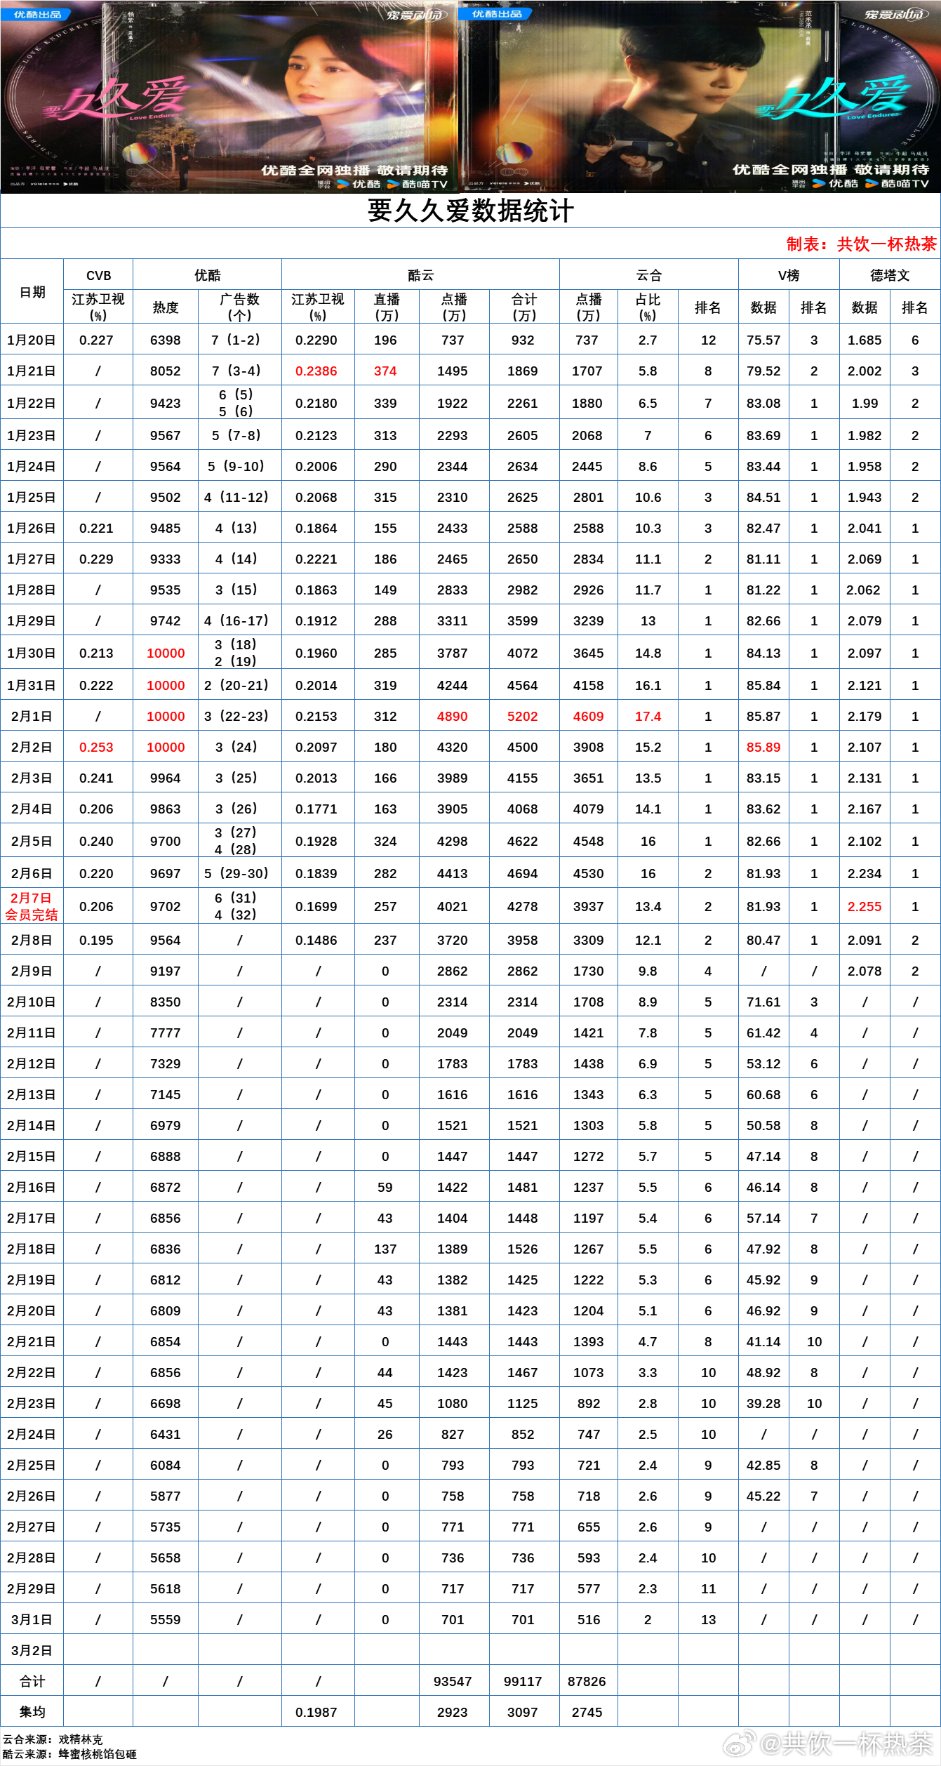This screenshot has width=941, height=1766.
Task: Click the 广告数（个） sub-header
Action: pyautogui.click(x=240, y=307)
